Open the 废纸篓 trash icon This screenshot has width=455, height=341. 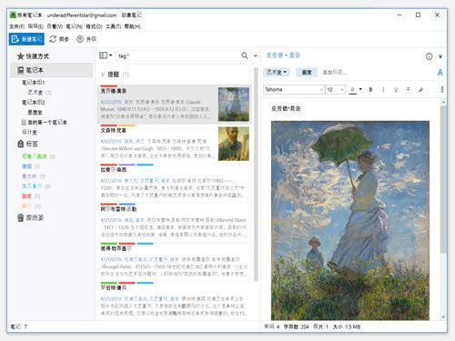21,217
